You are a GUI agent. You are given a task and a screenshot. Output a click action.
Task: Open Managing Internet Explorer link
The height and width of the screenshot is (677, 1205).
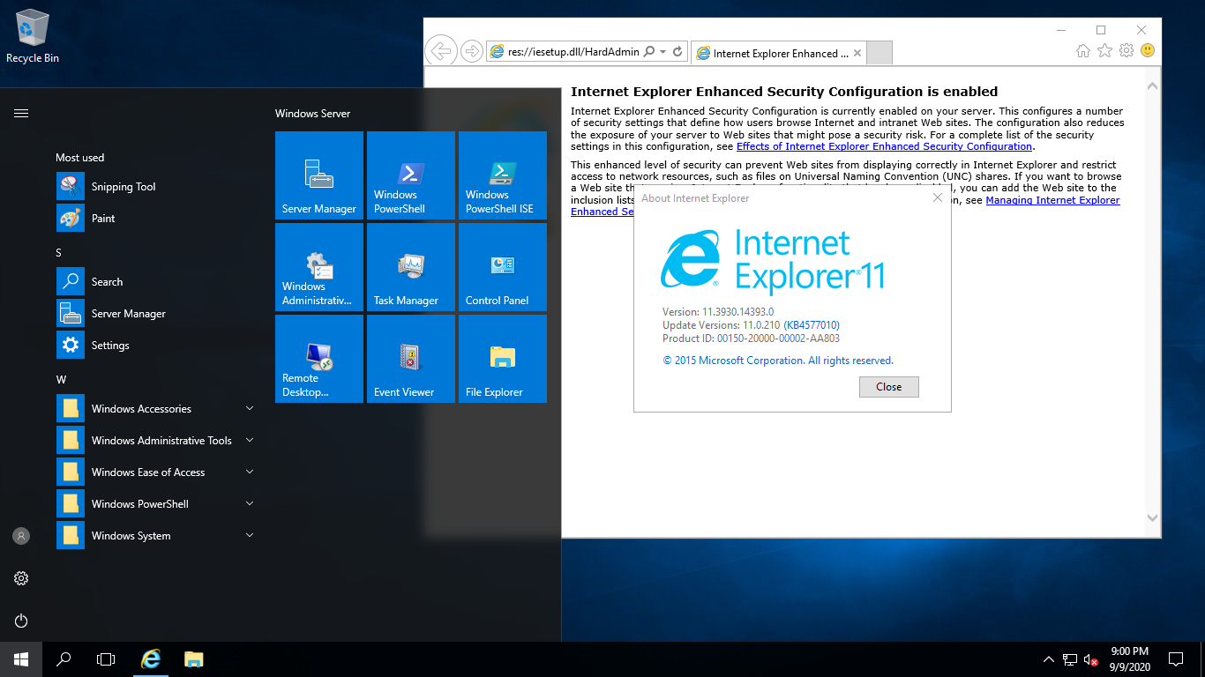pyautogui.click(x=1052, y=200)
